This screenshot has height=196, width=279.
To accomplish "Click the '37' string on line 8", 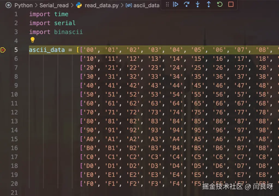I will click(241, 76).
